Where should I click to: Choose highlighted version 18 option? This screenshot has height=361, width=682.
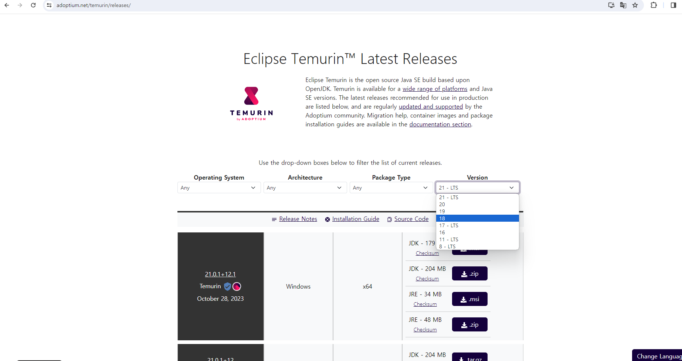coord(477,218)
